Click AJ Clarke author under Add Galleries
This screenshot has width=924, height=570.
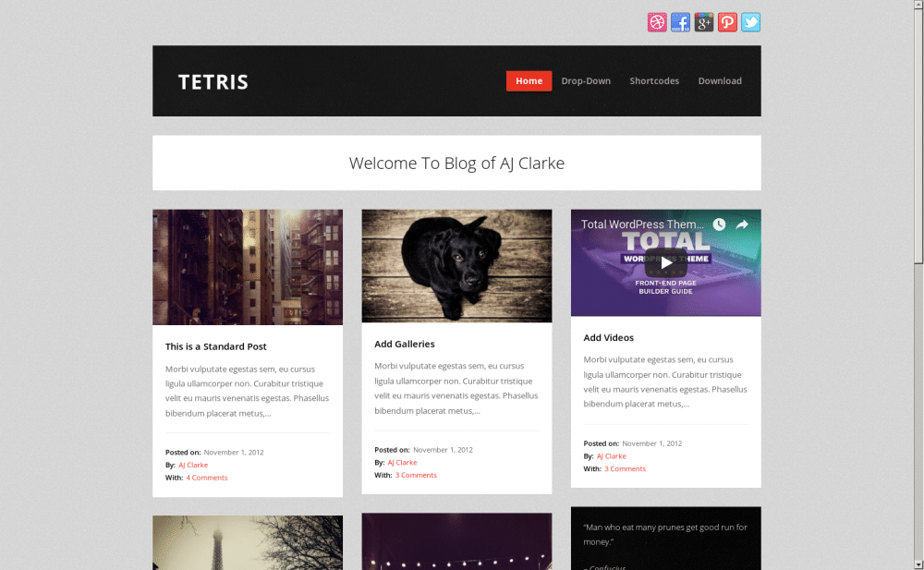pyautogui.click(x=402, y=462)
